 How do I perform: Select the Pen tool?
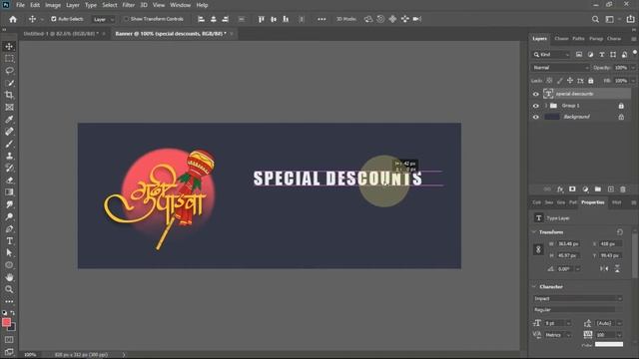click(9, 228)
